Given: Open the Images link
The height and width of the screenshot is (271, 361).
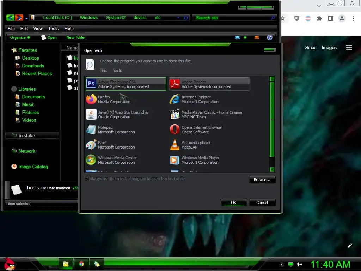Looking at the screenshot, I should click(329, 48).
